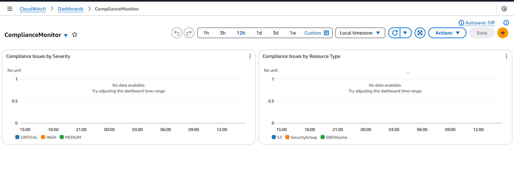Image resolution: width=514 pixels, height=180 pixels.
Task: Open the refresh interval options arrow
Action: 406,33
